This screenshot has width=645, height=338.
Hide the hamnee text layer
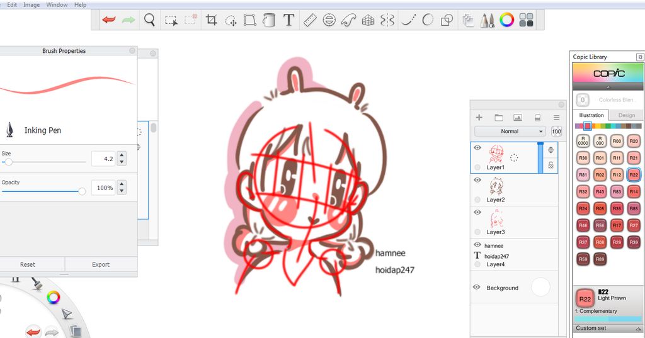(477, 245)
